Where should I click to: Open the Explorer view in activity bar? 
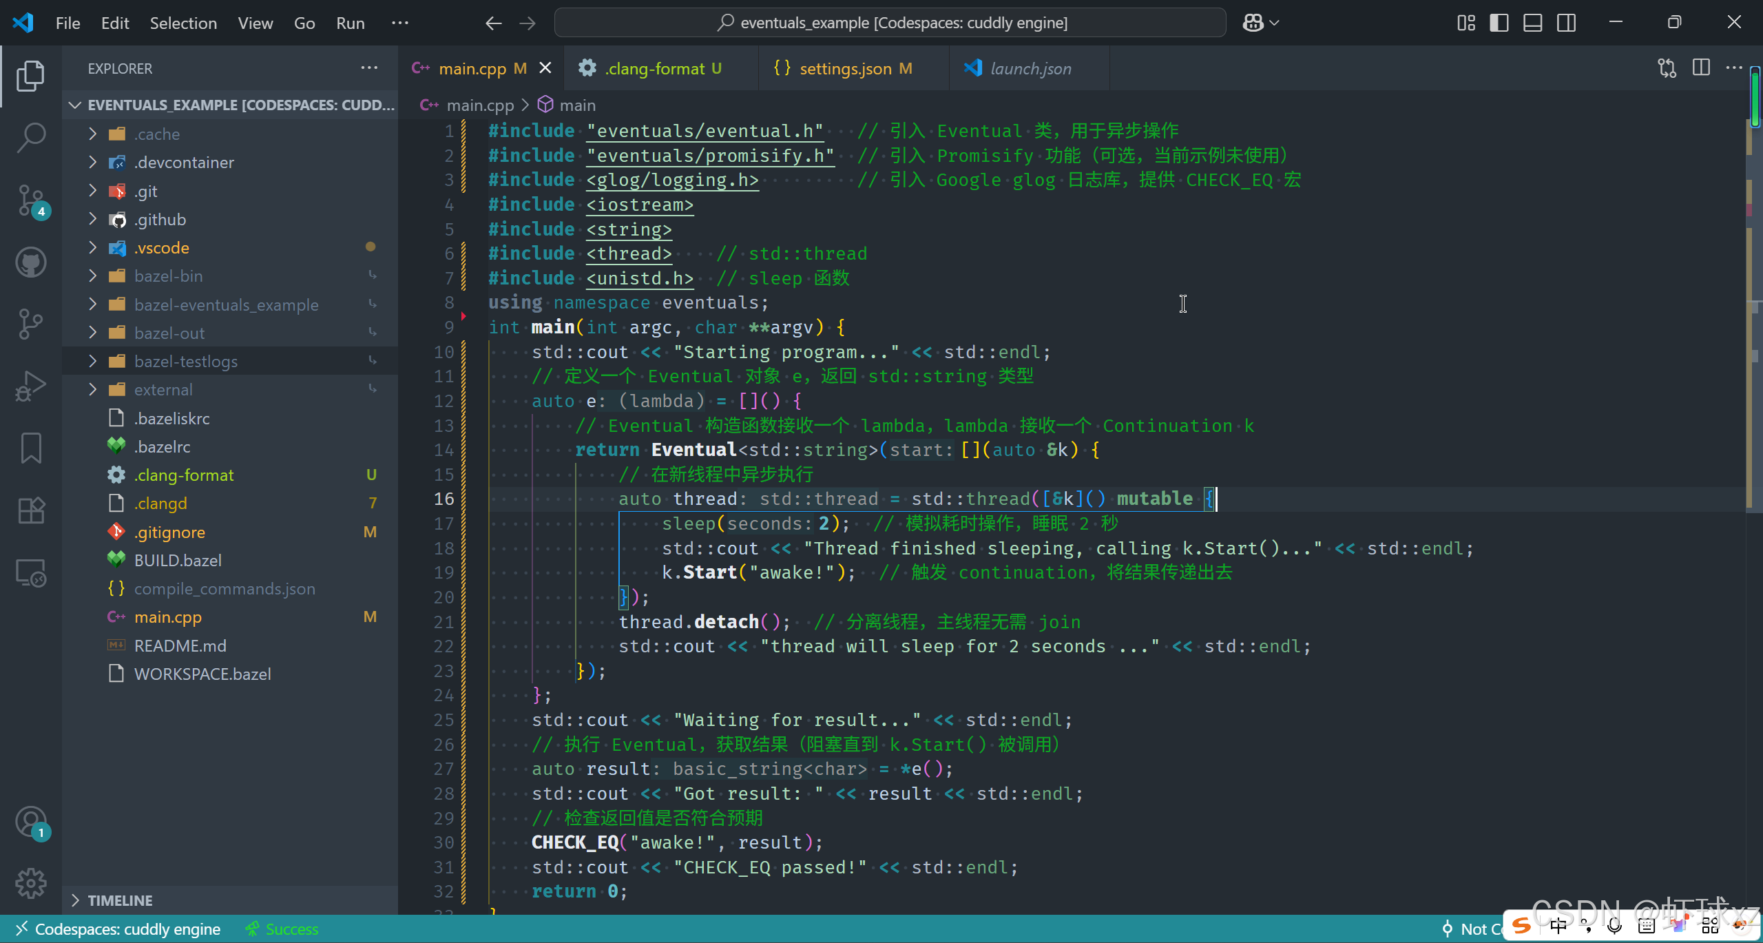[30, 76]
